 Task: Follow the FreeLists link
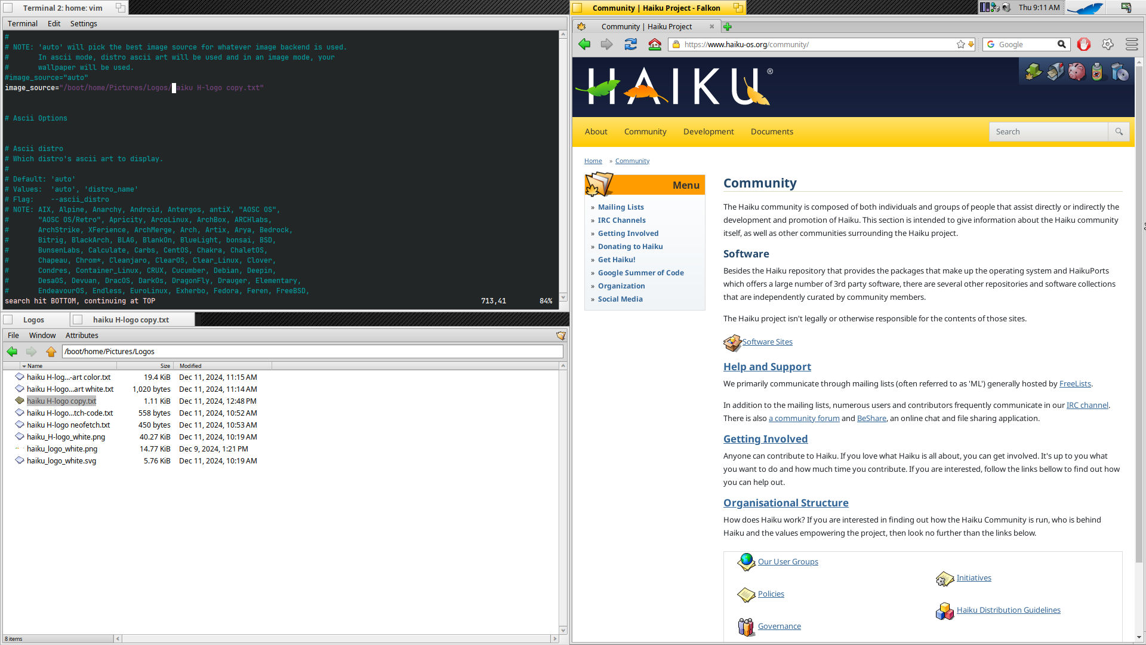coord(1074,383)
